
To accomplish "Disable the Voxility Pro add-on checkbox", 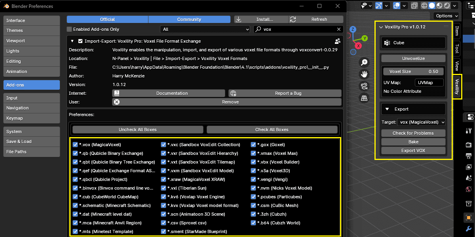I will pyautogui.click(x=80, y=41).
